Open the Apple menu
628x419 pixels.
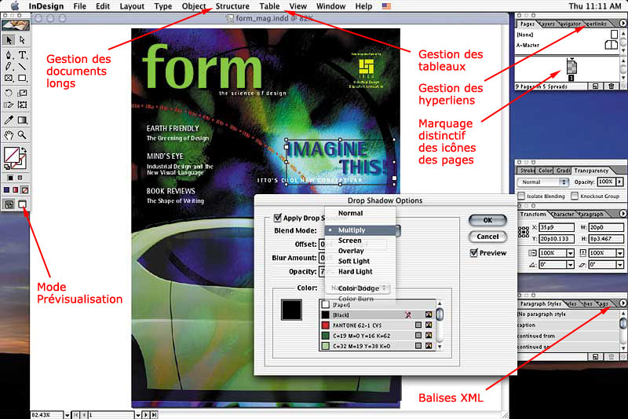pyautogui.click(x=15, y=6)
